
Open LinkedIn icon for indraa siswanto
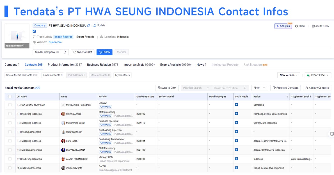coord(236,168)
